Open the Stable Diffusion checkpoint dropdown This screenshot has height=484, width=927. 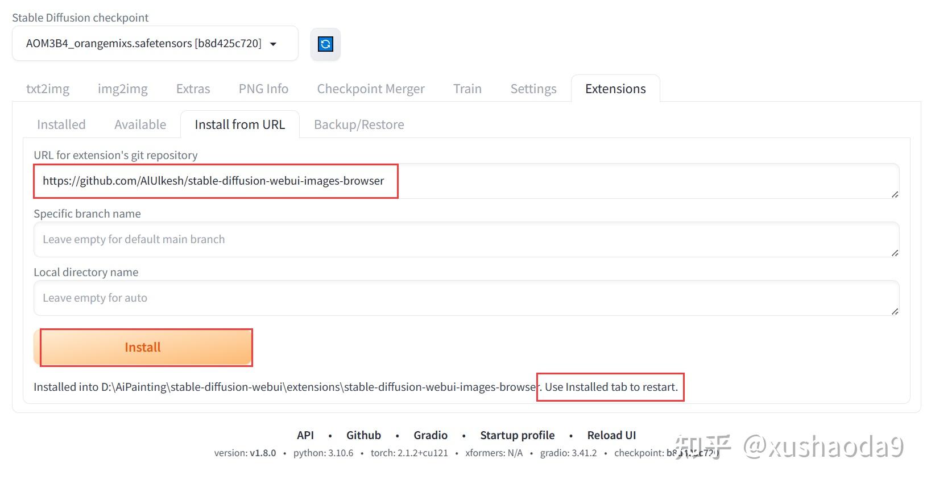[x=155, y=44]
